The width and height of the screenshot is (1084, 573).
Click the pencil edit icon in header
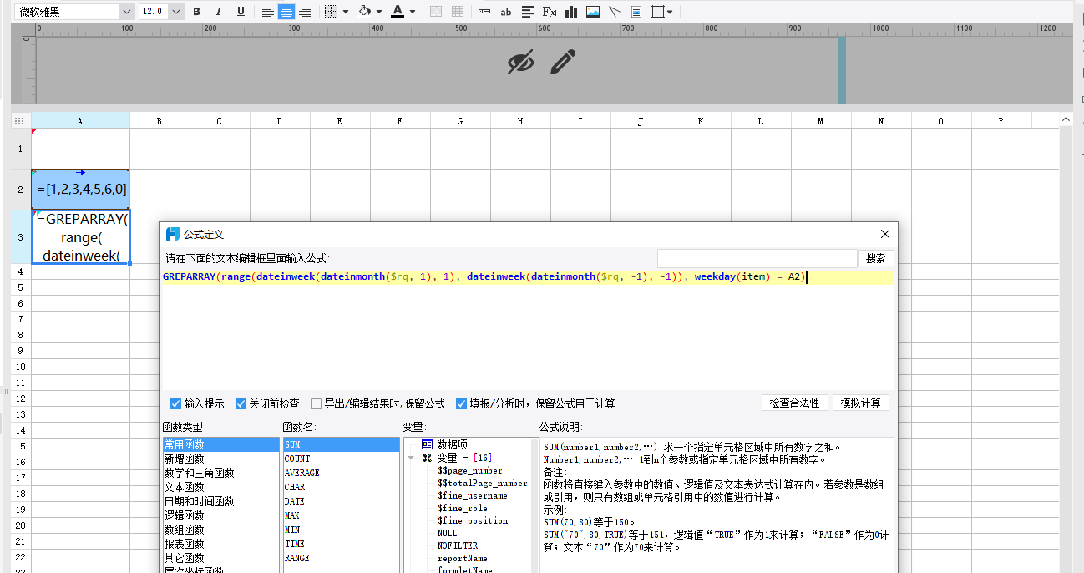coord(564,62)
